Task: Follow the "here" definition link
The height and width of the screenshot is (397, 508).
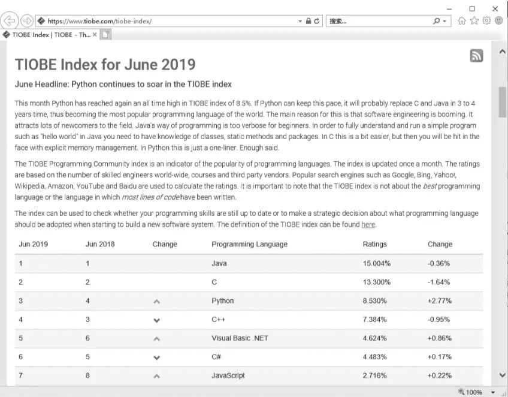Action: [x=368, y=225]
